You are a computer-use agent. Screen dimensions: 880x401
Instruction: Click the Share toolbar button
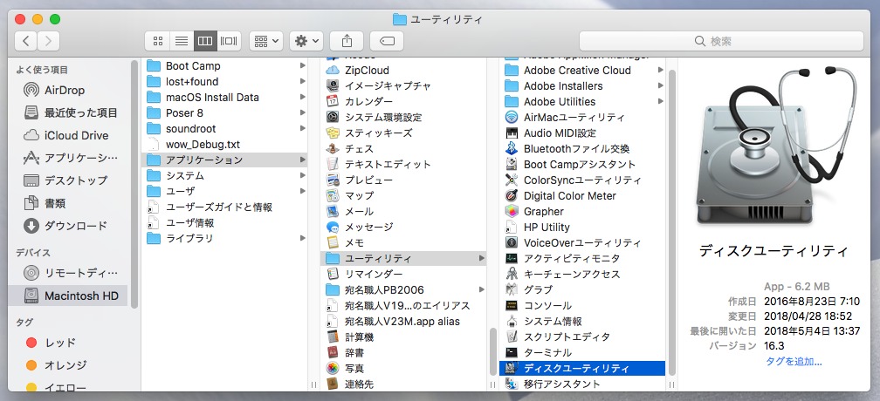tap(347, 41)
